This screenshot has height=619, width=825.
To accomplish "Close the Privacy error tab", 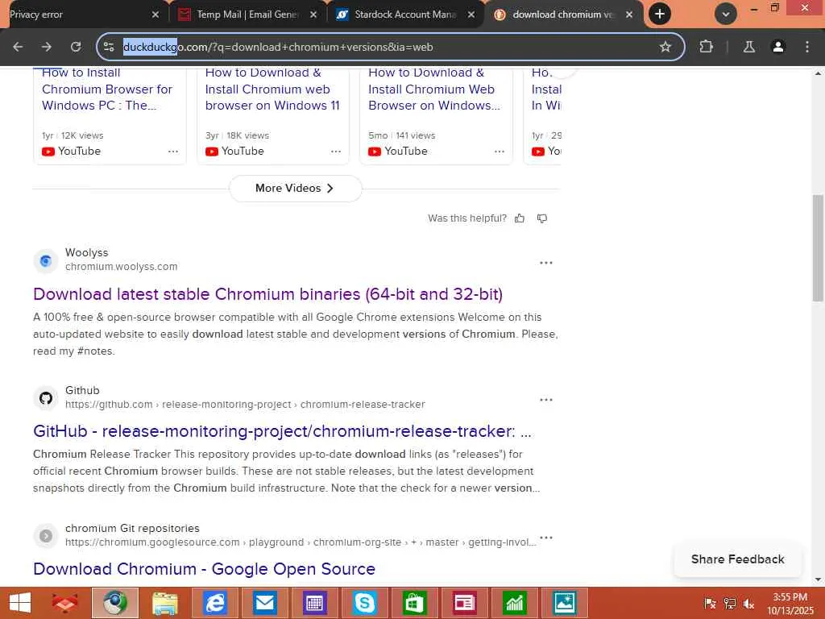I will pyautogui.click(x=155, y=15).
